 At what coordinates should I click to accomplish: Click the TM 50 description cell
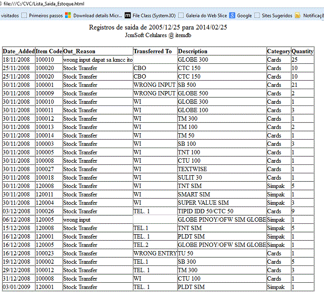[x=222, y=135]
